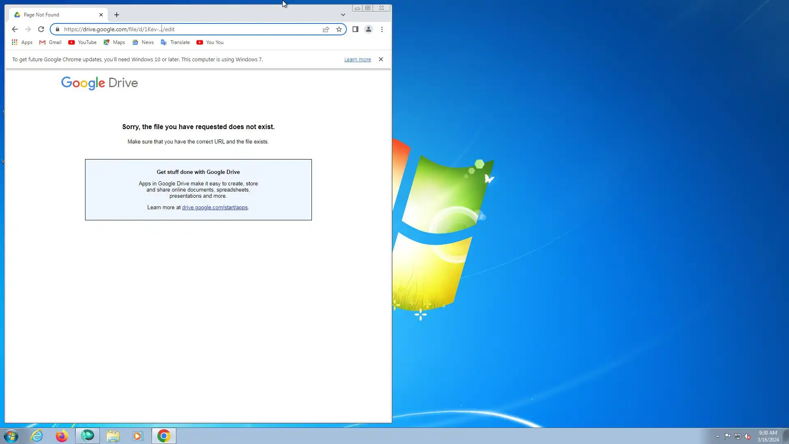
Task: Toggle the Chrome side panel
Action: (x=355, y=29)
